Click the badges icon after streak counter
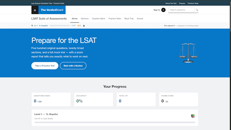The height and width of the screenshot is (130, 231). coord(84,26)
